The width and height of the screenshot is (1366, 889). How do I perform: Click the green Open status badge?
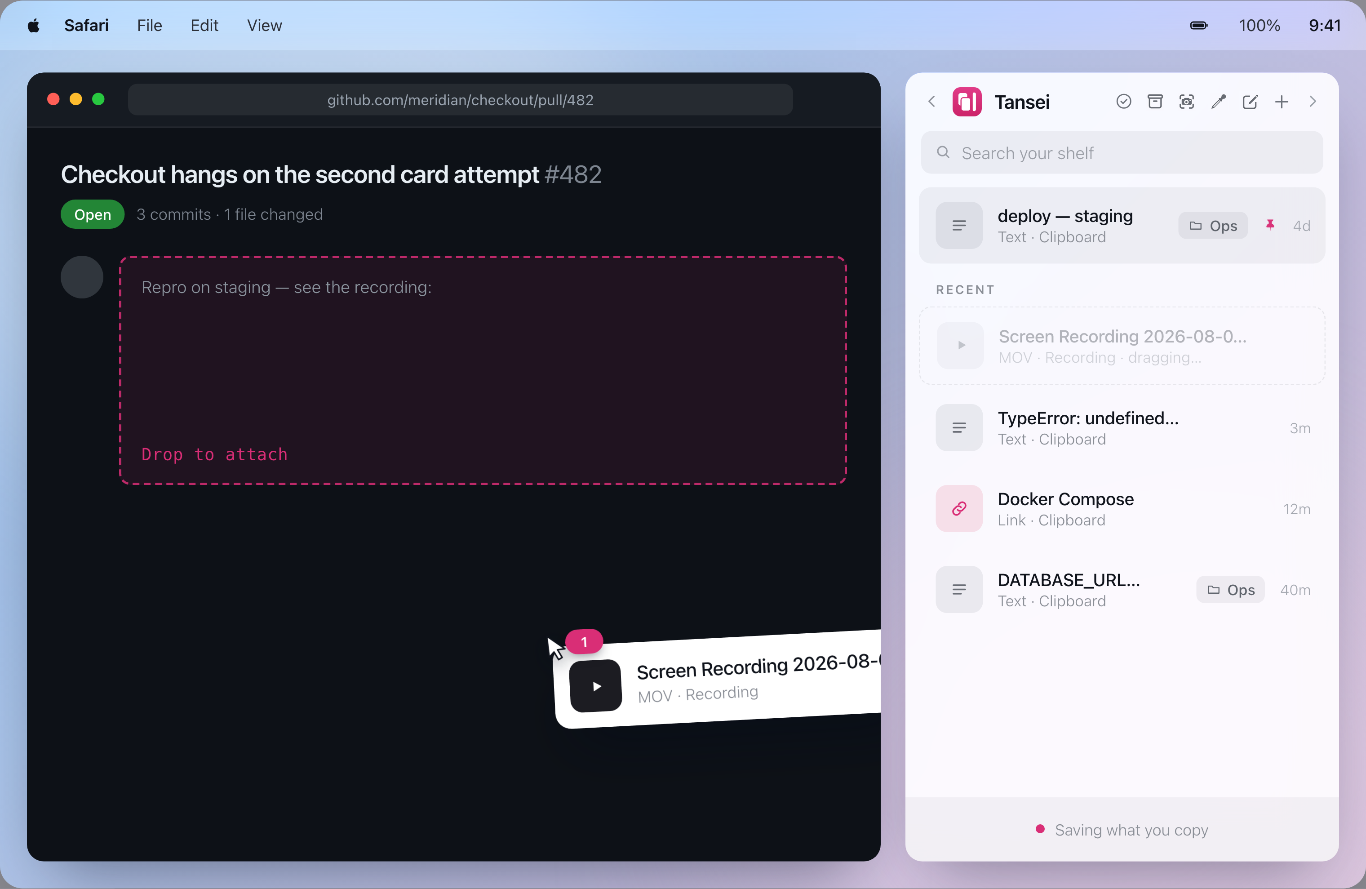(93, 214)
